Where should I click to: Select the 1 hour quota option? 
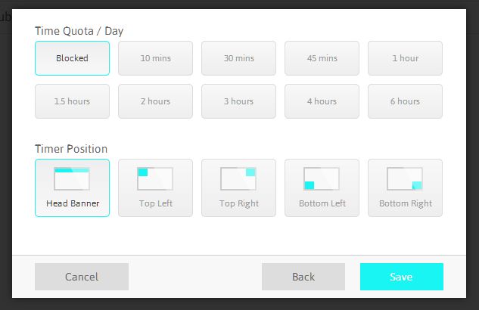click(405, 58)
